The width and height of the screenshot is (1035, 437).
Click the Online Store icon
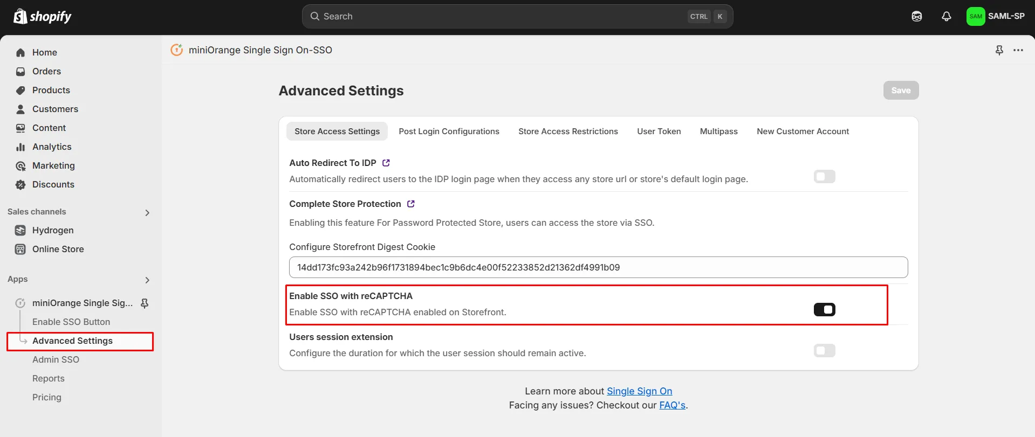point(20,249)
